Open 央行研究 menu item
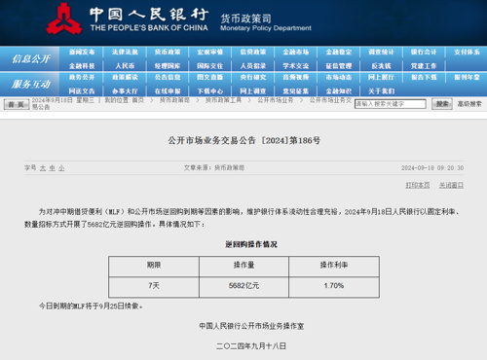This screenshot has width=487, height=360. pos(253,77)
